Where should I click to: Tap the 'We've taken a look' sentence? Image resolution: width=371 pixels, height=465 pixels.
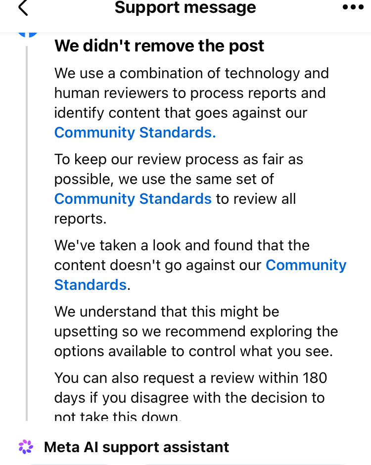[x=200, y=265]
